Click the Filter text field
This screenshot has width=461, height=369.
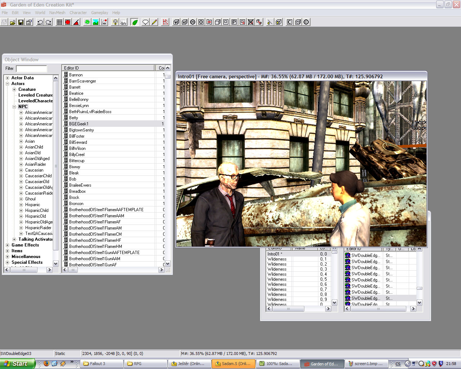pyautogui.click(x=32, y=68)
